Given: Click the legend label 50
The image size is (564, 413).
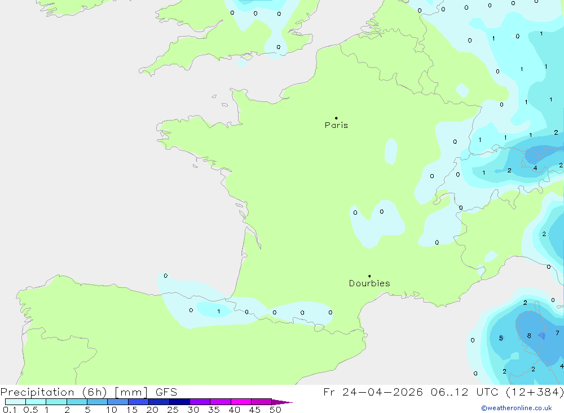Looking at the screenshot, I should point(275,410).
